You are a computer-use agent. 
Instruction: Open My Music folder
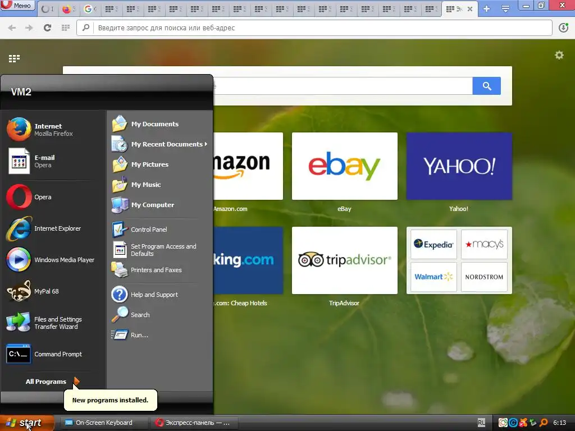coord(159,184)
